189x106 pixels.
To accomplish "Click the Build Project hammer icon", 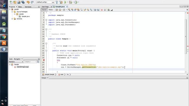I will click(x=57, y=2).
